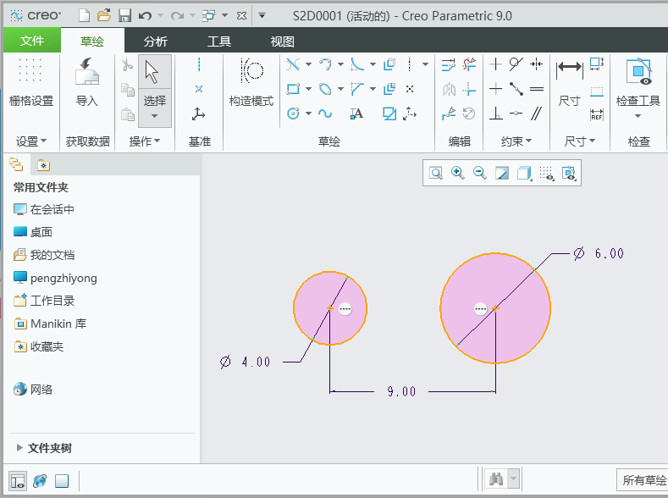Click the Zoom Out icon in graphics toolbar
668x498 pixels.
pyautogui.click(x=480, y=173)
